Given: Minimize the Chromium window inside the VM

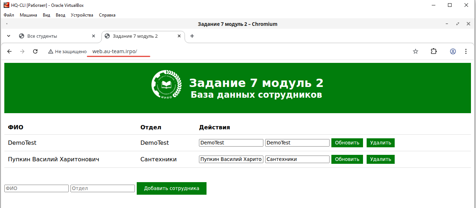Looking at the screenshot, I should click(x=447, y=24).
